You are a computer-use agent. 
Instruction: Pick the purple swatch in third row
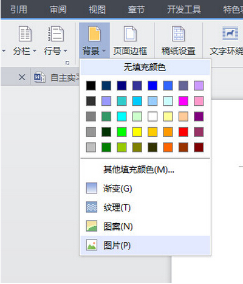pos(199,117)
